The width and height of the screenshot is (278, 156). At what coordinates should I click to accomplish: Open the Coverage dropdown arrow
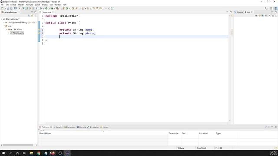[x=54, y=8]
